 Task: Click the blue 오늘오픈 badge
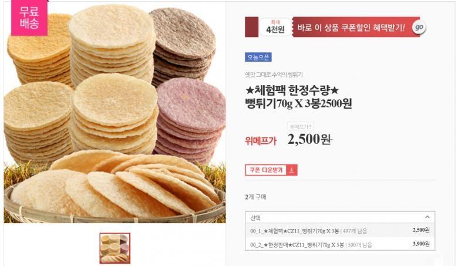click(x=258, y=57)
